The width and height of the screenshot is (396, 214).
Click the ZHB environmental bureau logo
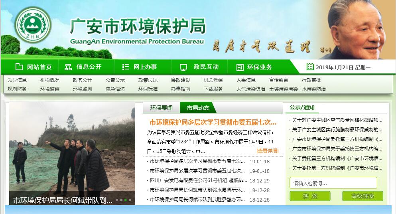point(33,25)
